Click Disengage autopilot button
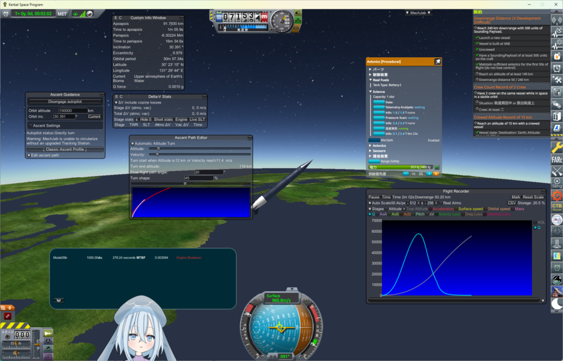 coord(65,102)
